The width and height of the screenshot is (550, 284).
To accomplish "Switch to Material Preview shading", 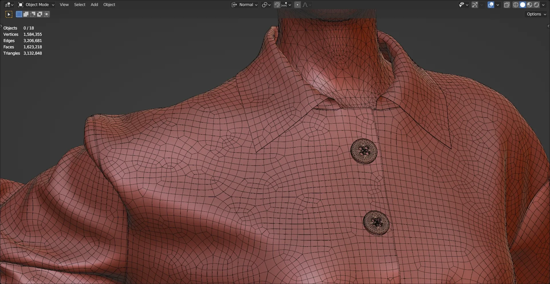I will [529, 5].
